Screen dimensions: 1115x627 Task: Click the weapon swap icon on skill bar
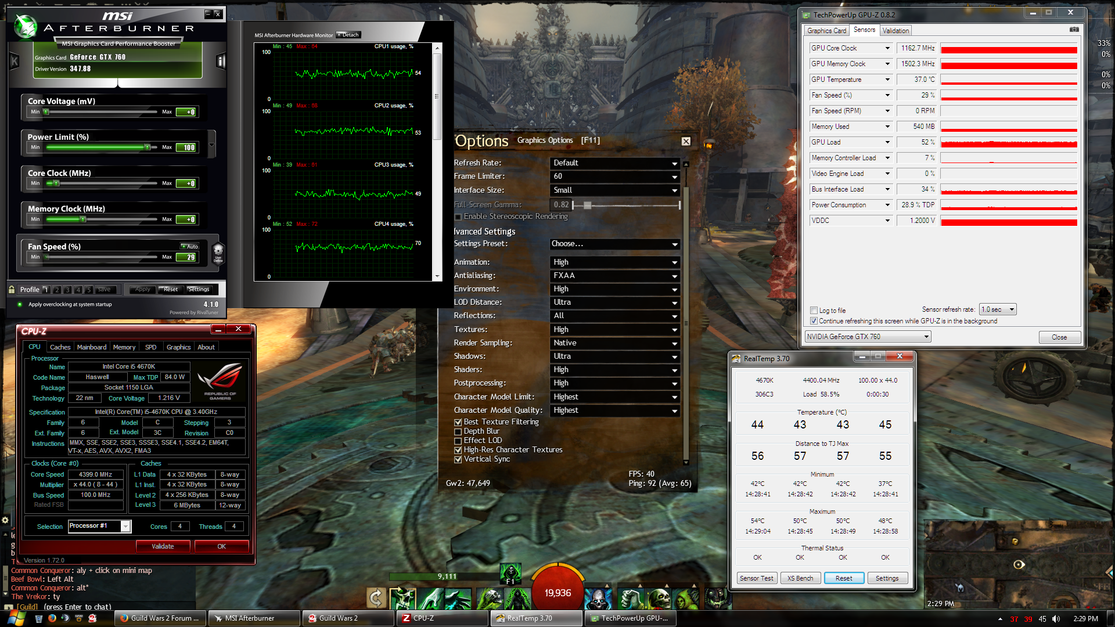coord(376,598)
